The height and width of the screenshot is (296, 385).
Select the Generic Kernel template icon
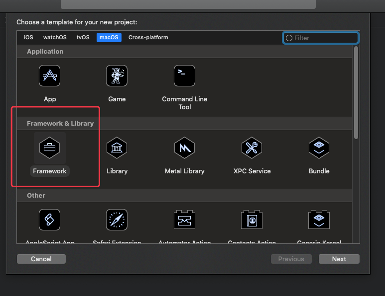click(x=319, y=220)
